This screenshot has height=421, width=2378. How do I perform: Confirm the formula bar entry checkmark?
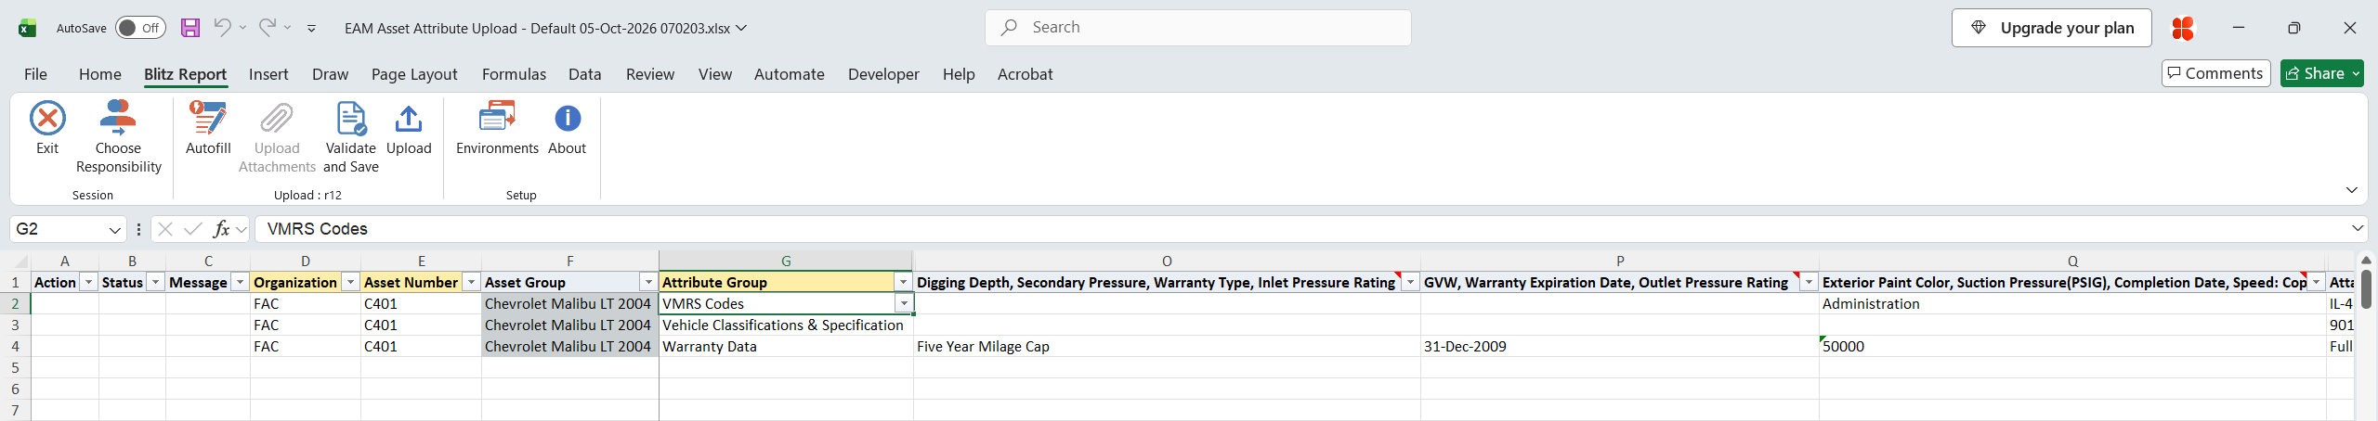tap(193, 229)
